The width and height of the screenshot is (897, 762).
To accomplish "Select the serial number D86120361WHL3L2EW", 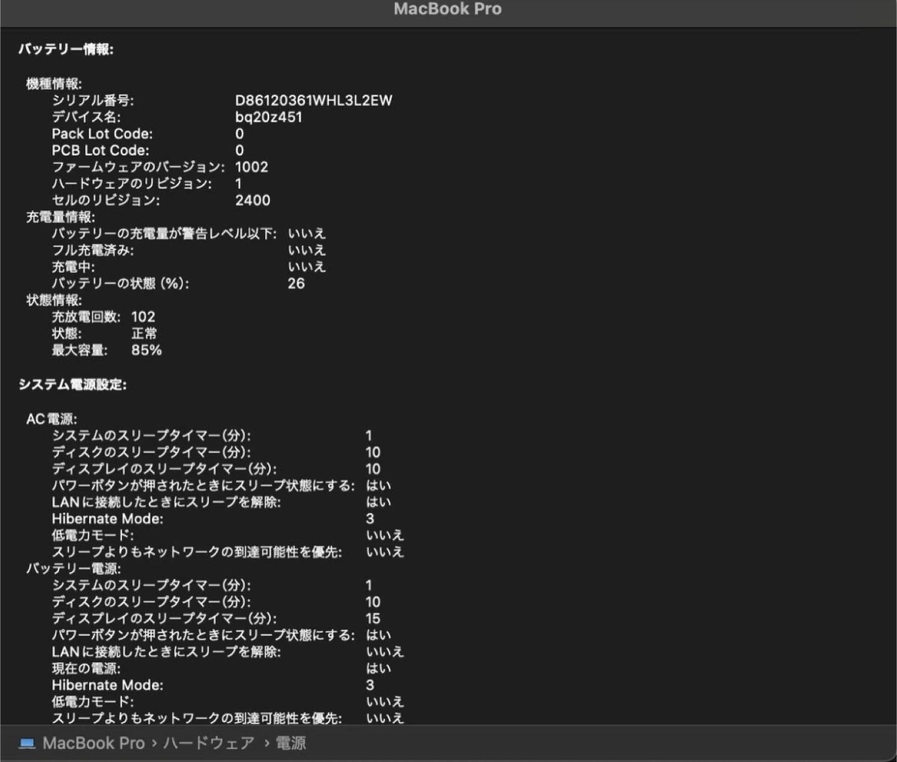I will coord(313,100).
